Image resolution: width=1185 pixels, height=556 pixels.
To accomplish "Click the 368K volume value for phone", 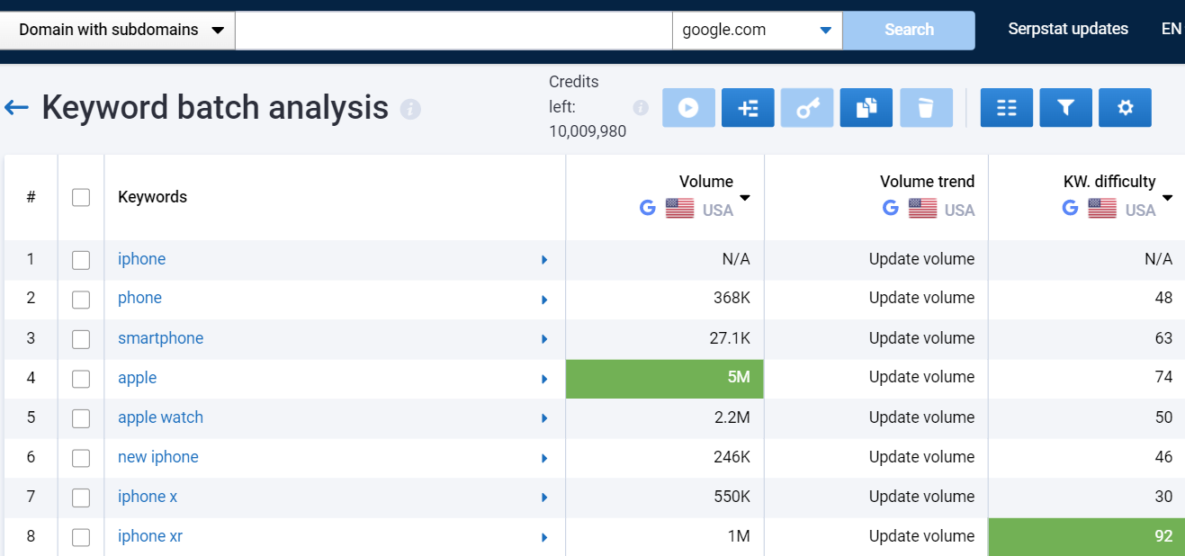I will pyautogui.click(x=732, y=298).
